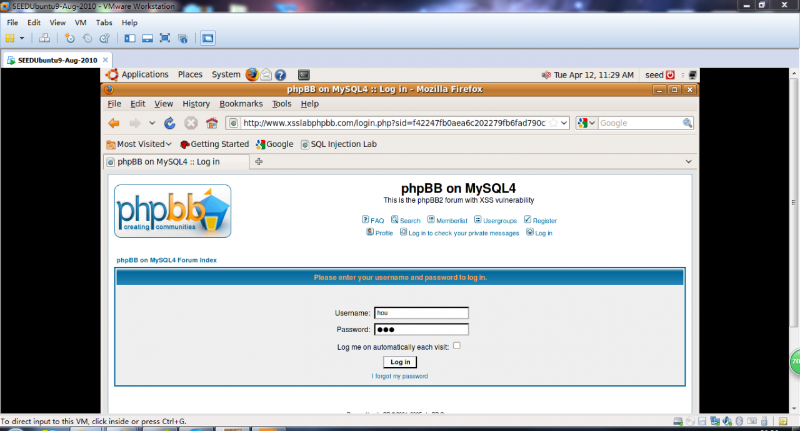Launch the terminal from the panel
The height and width of the screenshot is (431, 800).
304,74
